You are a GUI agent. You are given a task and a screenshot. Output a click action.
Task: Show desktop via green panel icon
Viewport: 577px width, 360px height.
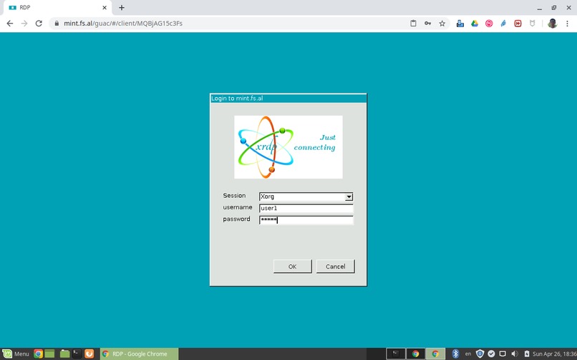49,354
